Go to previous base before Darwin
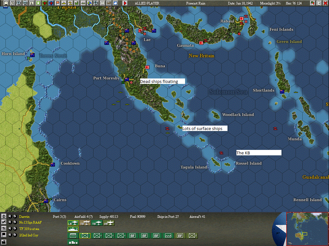The image size is (329, 246). point(10,216)
